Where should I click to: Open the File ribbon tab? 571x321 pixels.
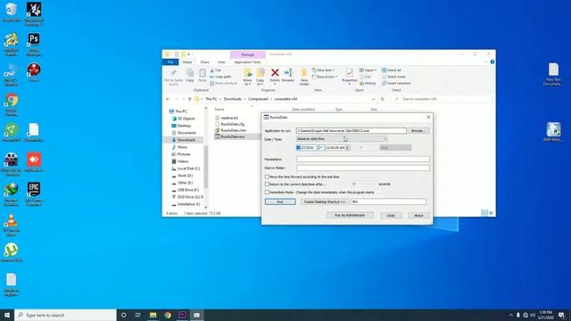170,62
